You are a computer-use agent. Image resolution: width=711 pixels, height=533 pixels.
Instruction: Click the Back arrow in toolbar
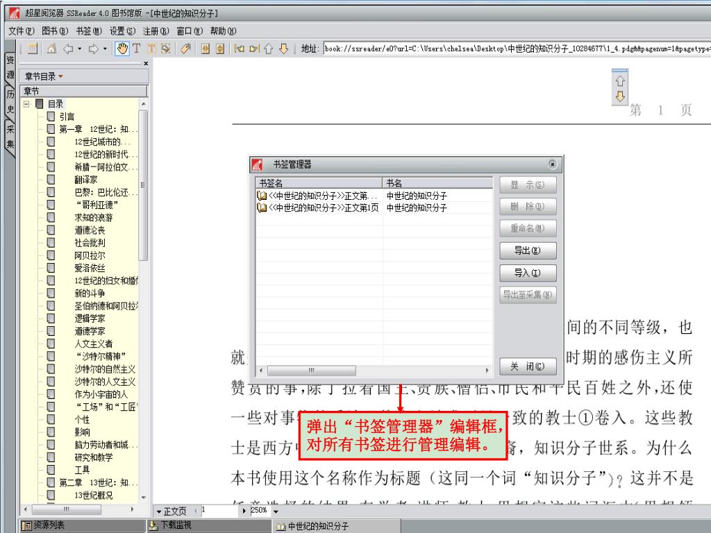[x=69, y=49]
